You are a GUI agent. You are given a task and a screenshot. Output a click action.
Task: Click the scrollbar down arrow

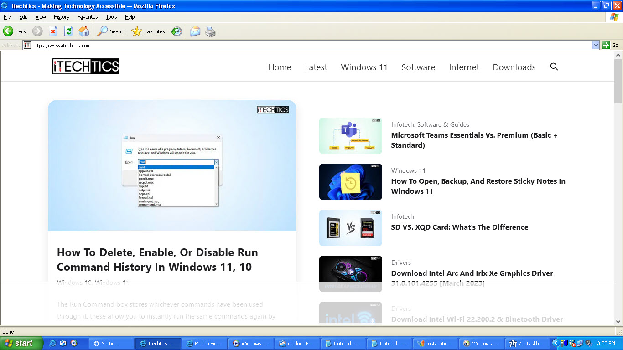coord(618,321)
